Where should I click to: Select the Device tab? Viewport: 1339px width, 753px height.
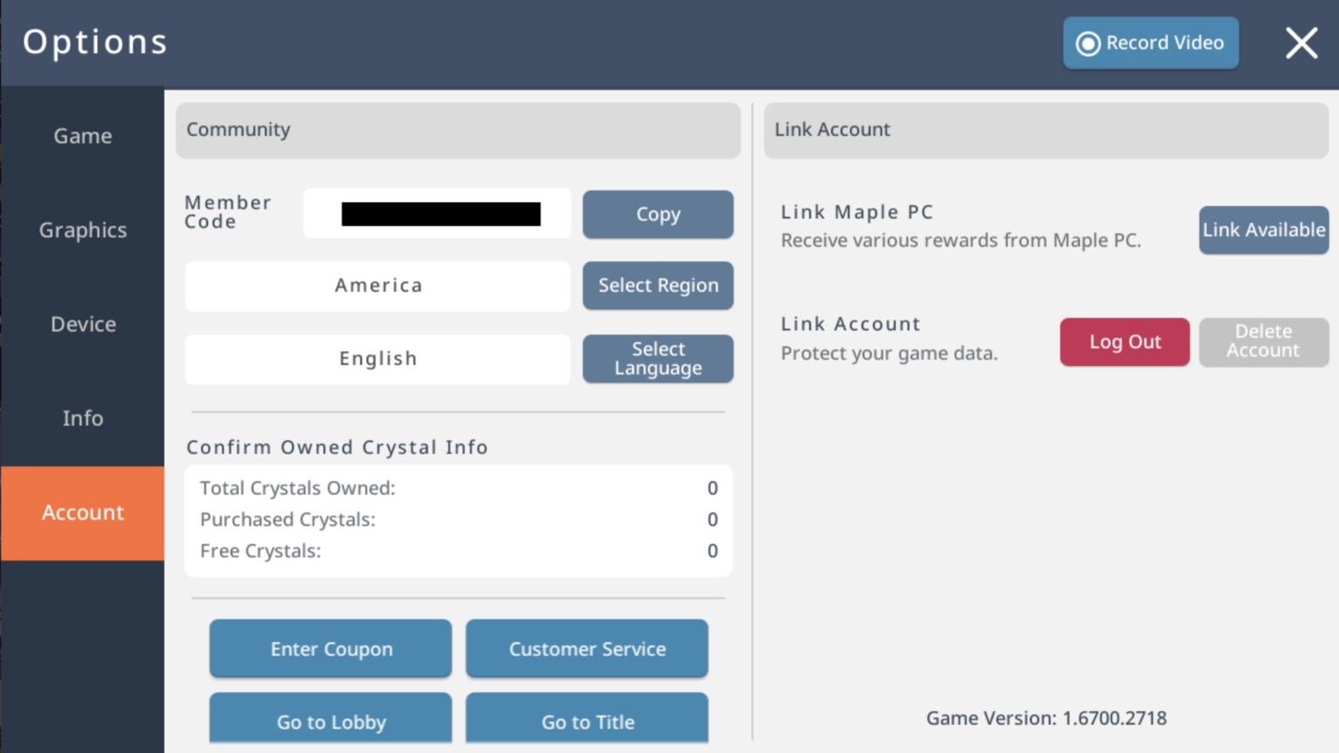pyautogui.click(x=82, y=323)
